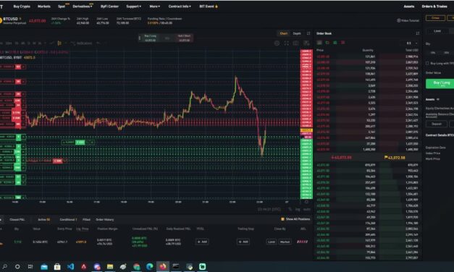Viewport: 454px width, 272px height.
Task: Show only asks with the red view icon
Action: point(342,43)
